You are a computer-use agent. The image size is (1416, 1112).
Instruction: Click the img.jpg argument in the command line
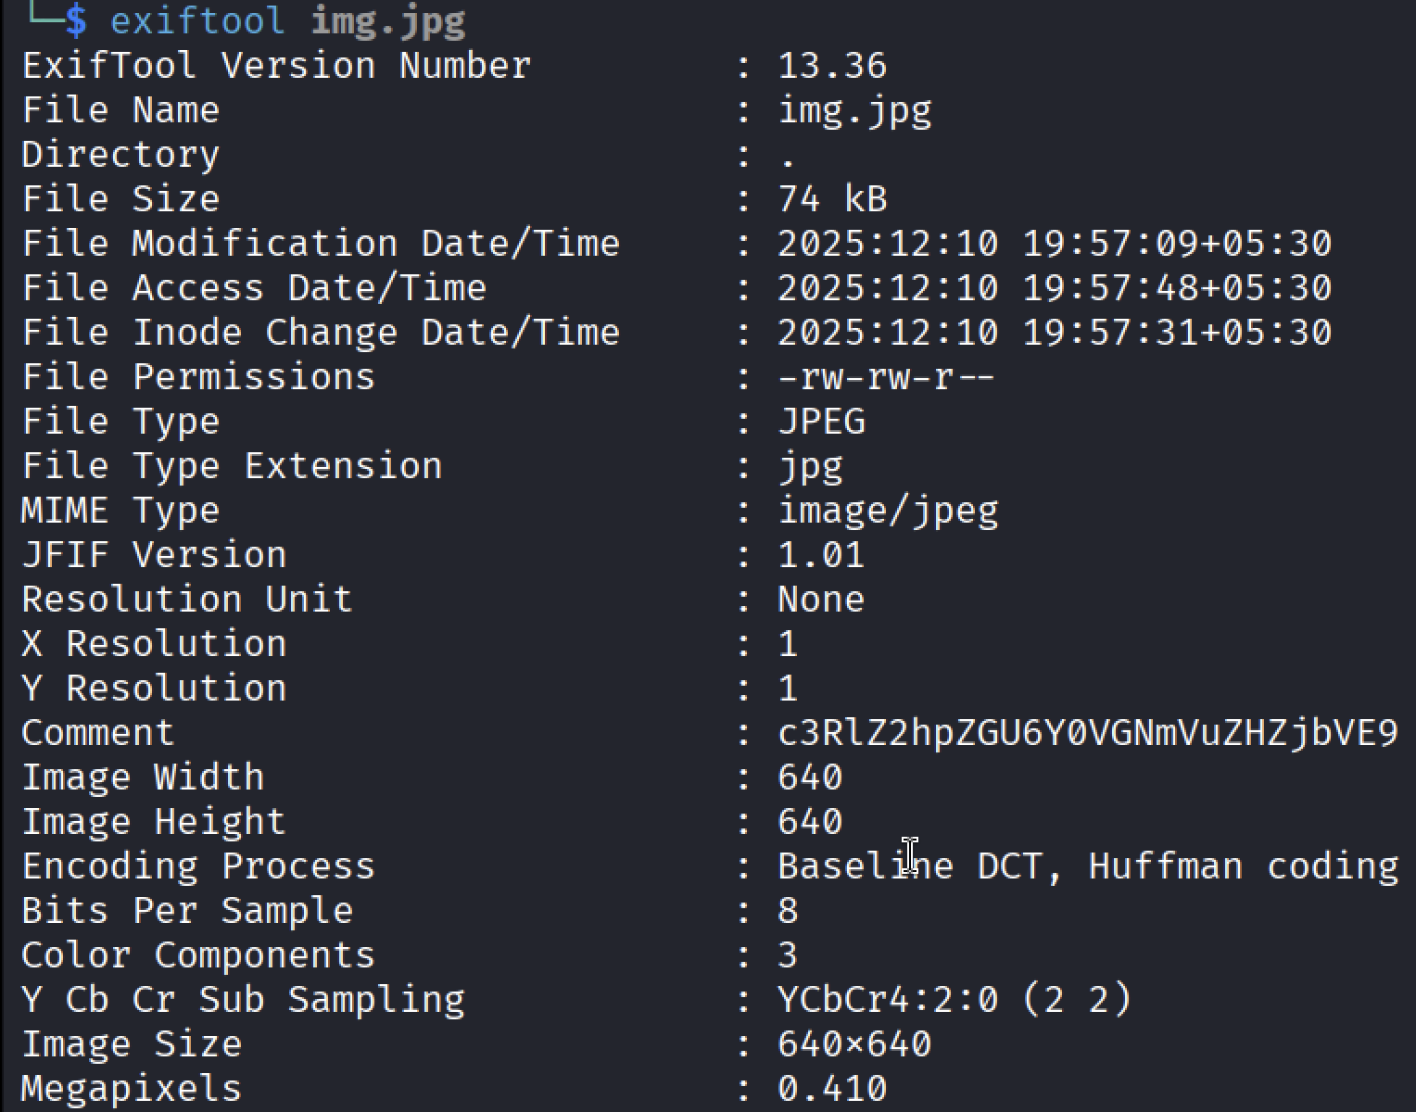point(388,21)
